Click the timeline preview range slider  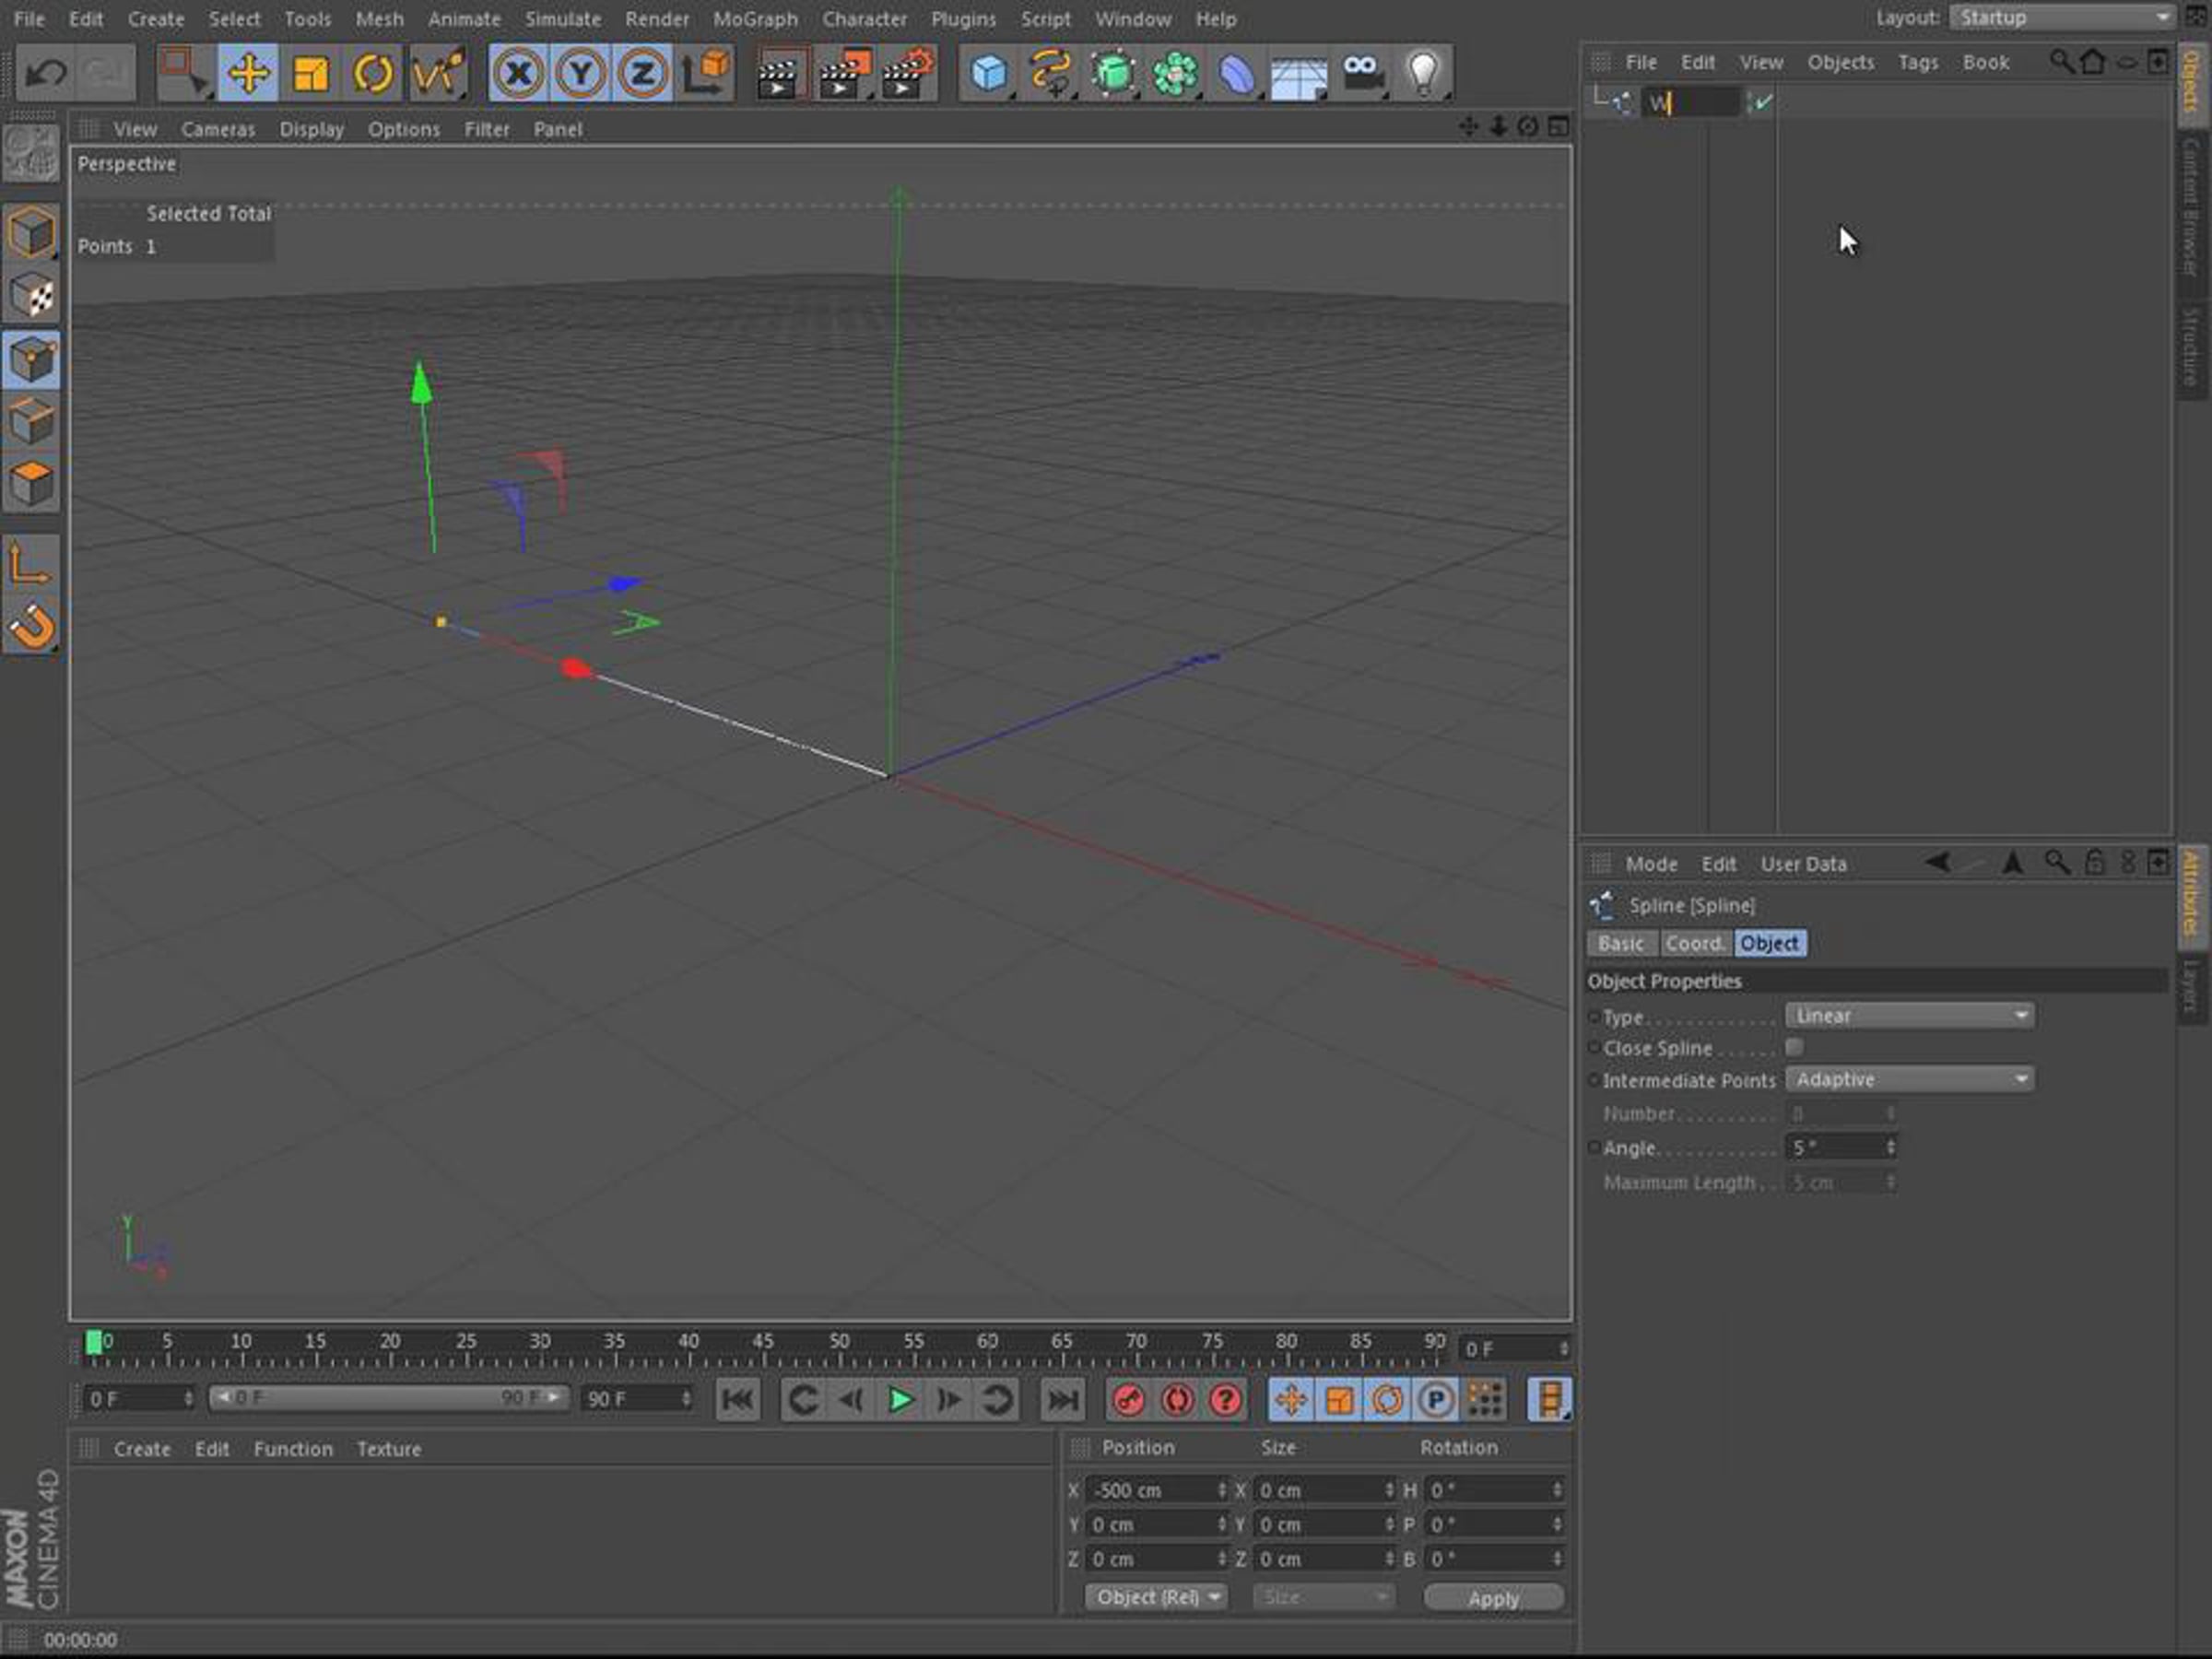389,1398
